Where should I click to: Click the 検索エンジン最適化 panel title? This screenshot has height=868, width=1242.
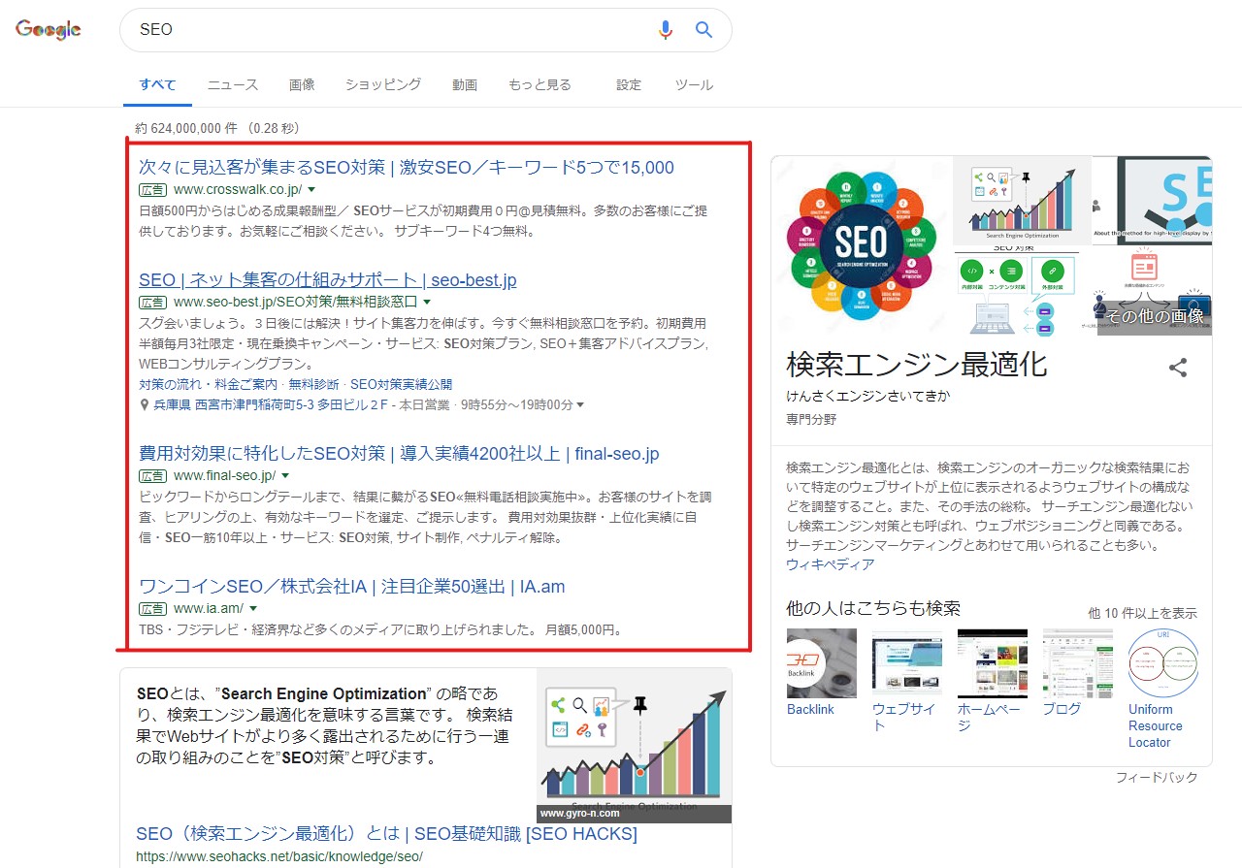[x=917, y=365]
